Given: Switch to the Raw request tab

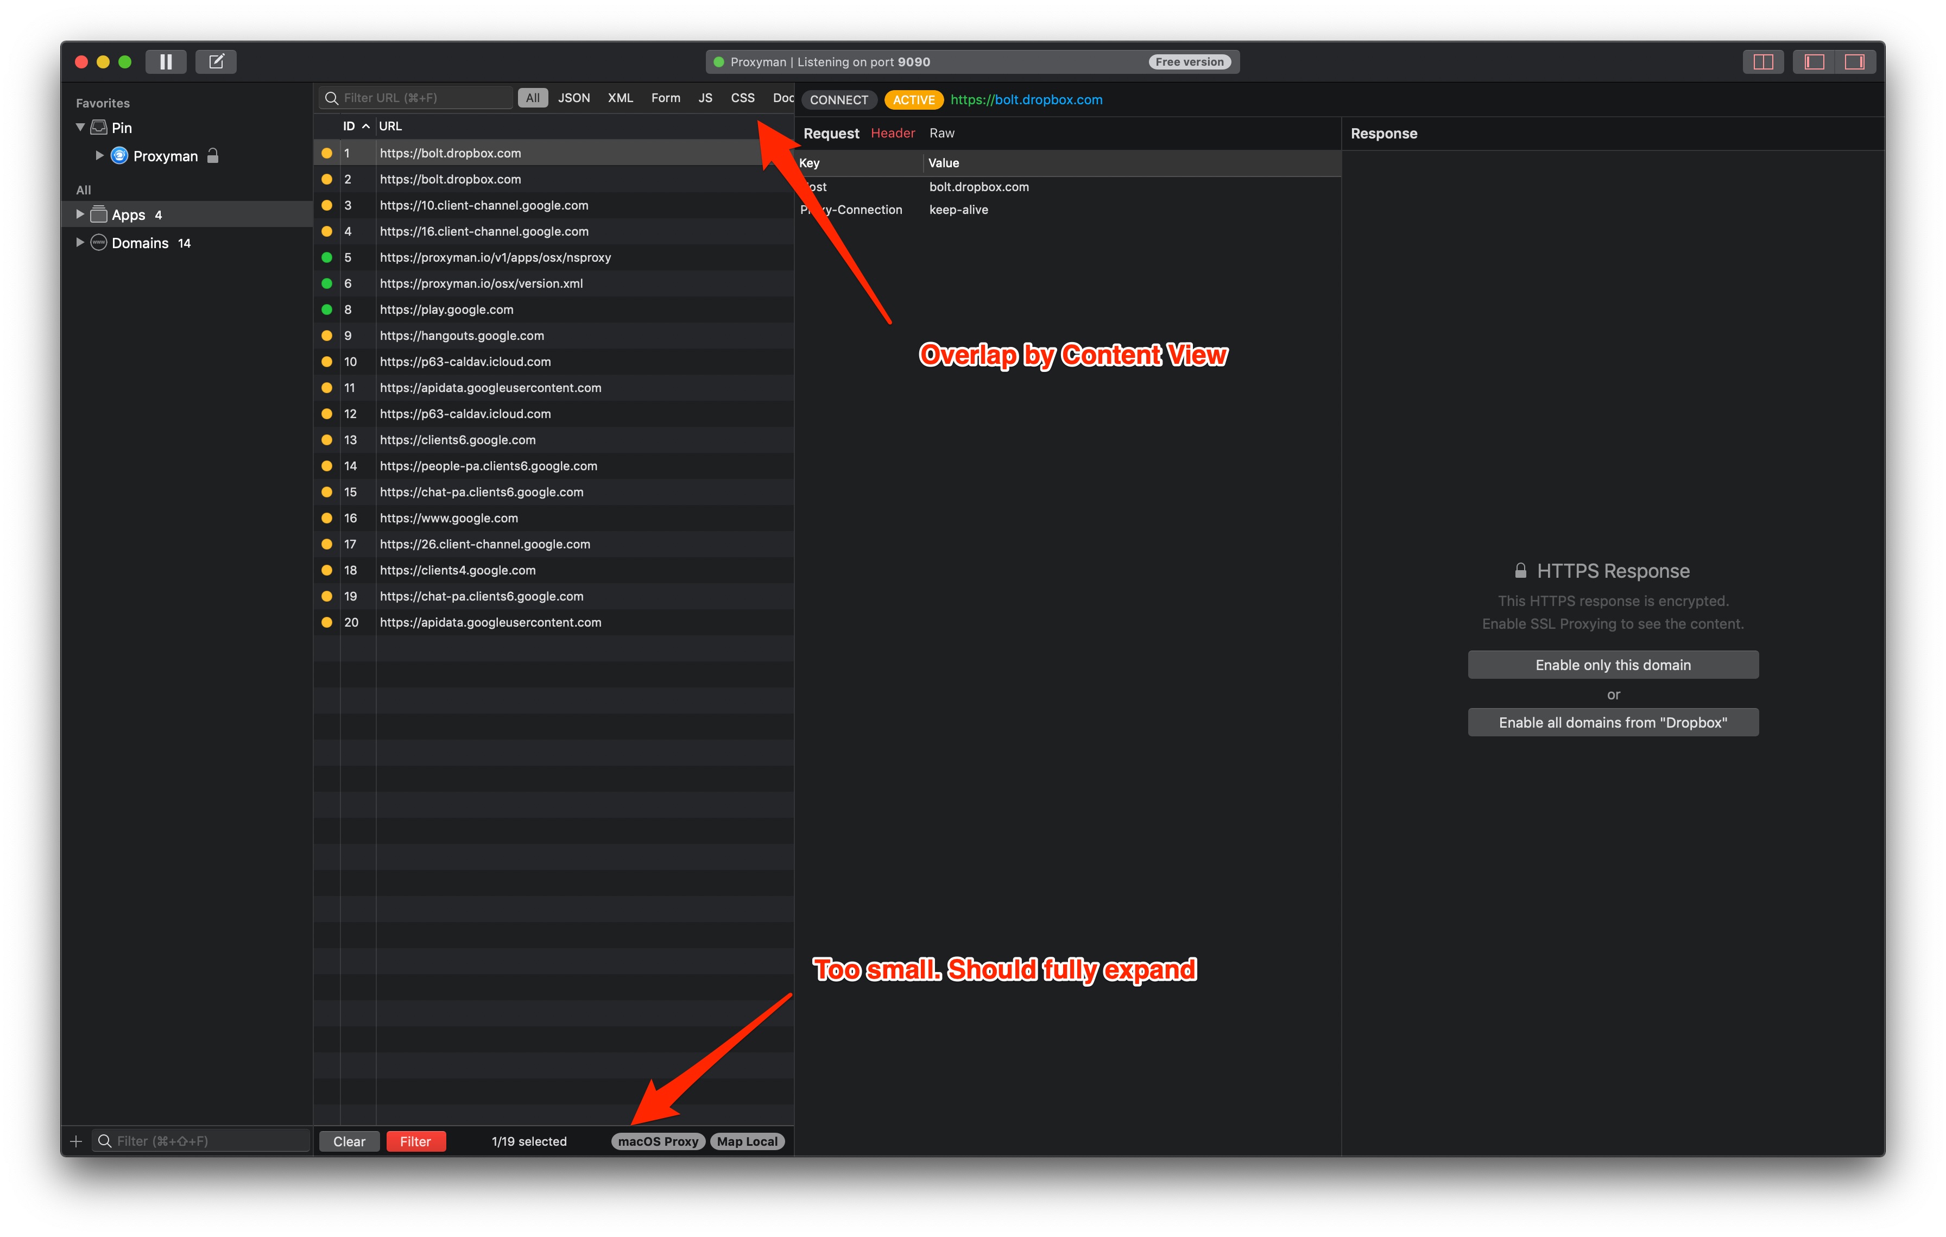Looking at the screenshot, I should pyautogui.click(x=942, y=132).
